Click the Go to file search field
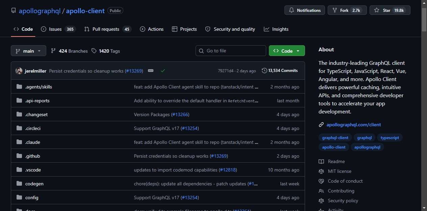 click(x=231, y=51)
